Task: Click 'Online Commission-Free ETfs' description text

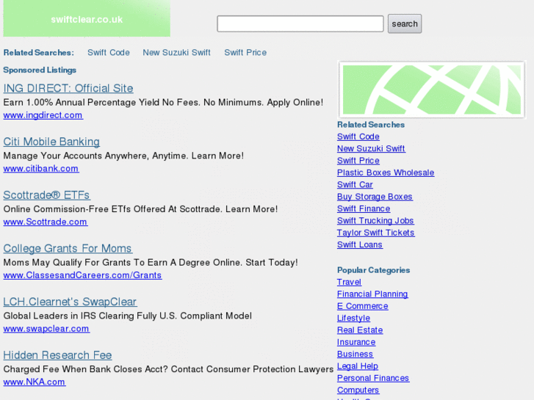Action: point(140,209)
